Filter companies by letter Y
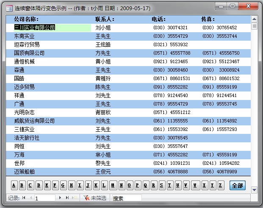This screenshot has width=263, height=208. pos(213,186)
